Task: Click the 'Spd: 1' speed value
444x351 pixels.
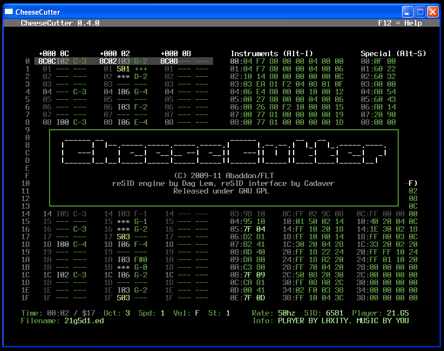Action: (152, 313)
